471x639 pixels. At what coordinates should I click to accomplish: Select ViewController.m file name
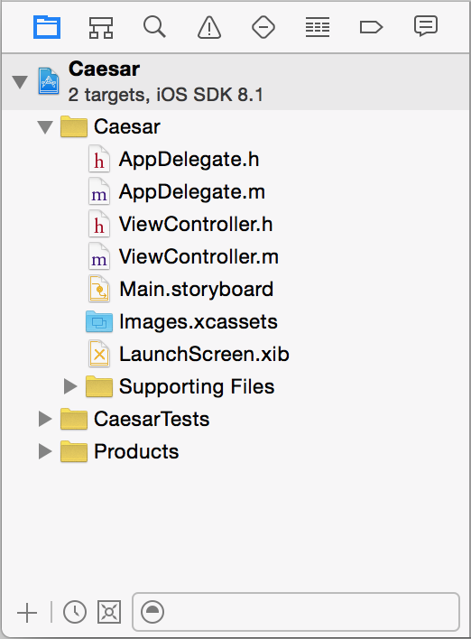point(199,256)
